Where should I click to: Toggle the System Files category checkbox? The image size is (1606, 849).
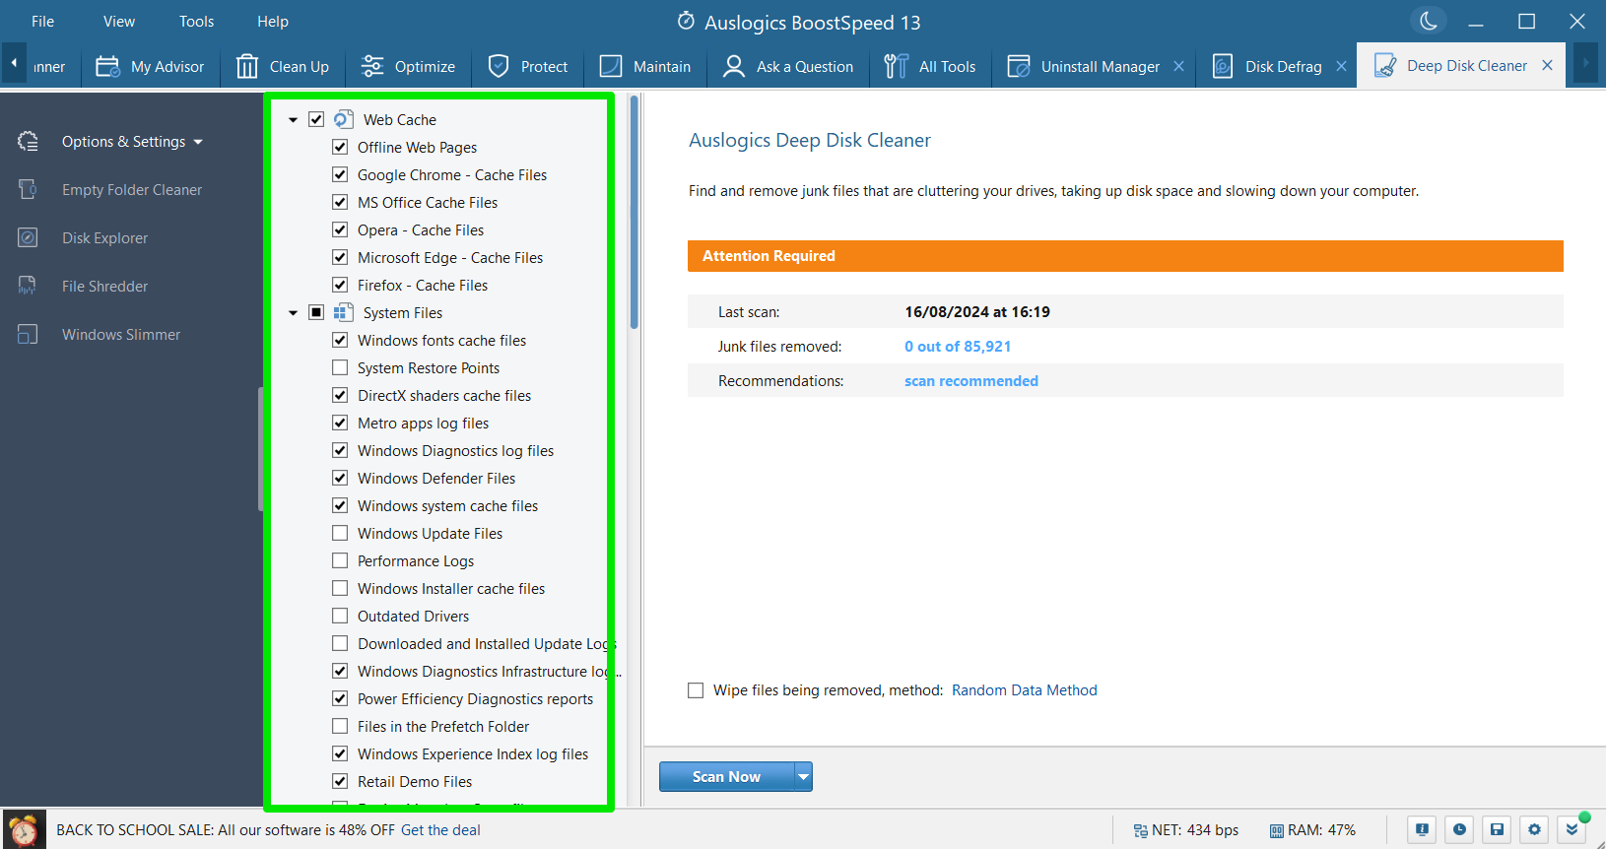(316, 312)
